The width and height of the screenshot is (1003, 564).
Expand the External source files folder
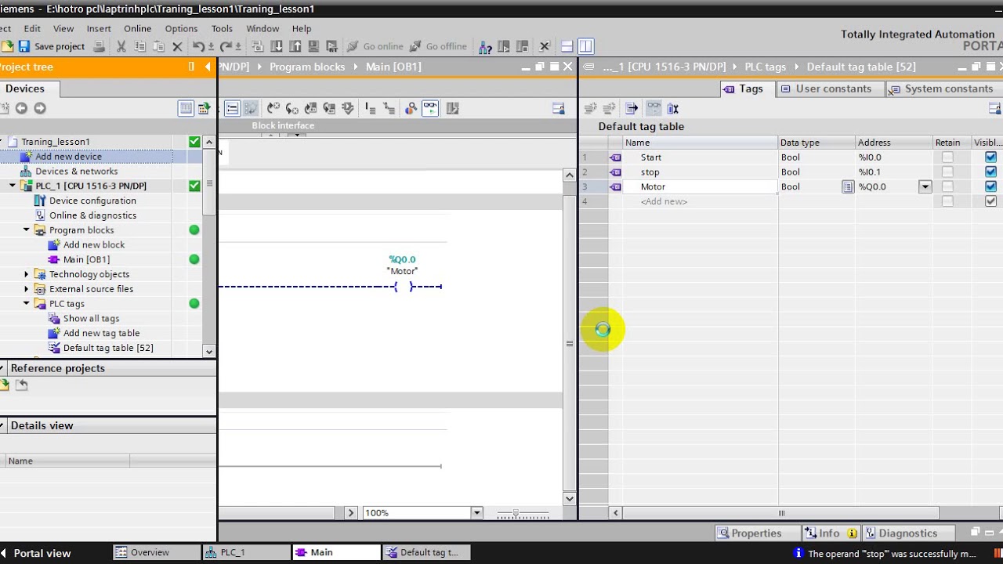click(x=27, y=289)
